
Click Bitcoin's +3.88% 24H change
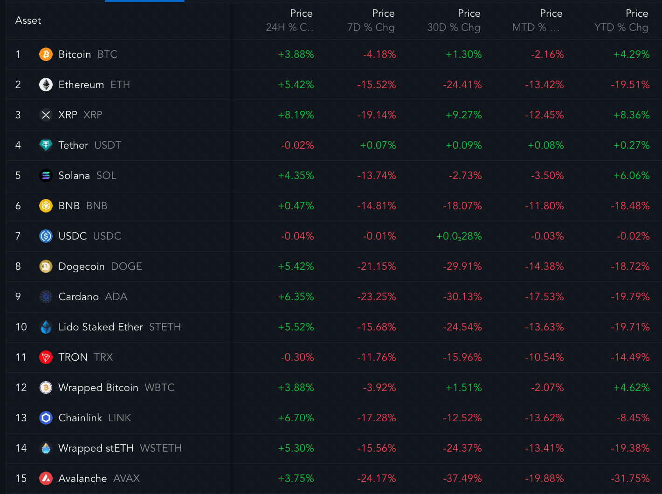pos(296,55)
